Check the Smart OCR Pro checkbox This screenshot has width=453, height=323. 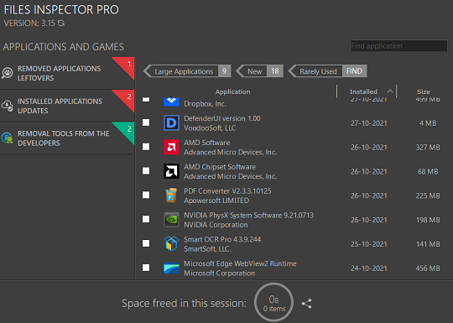pyautogui.click(x=146, y=243)
